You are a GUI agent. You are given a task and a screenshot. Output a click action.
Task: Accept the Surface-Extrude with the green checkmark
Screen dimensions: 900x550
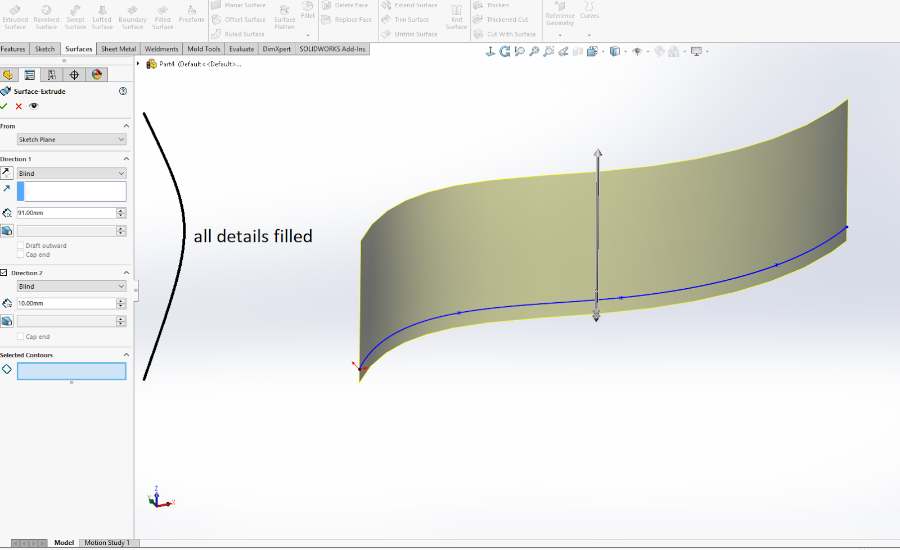4,106
